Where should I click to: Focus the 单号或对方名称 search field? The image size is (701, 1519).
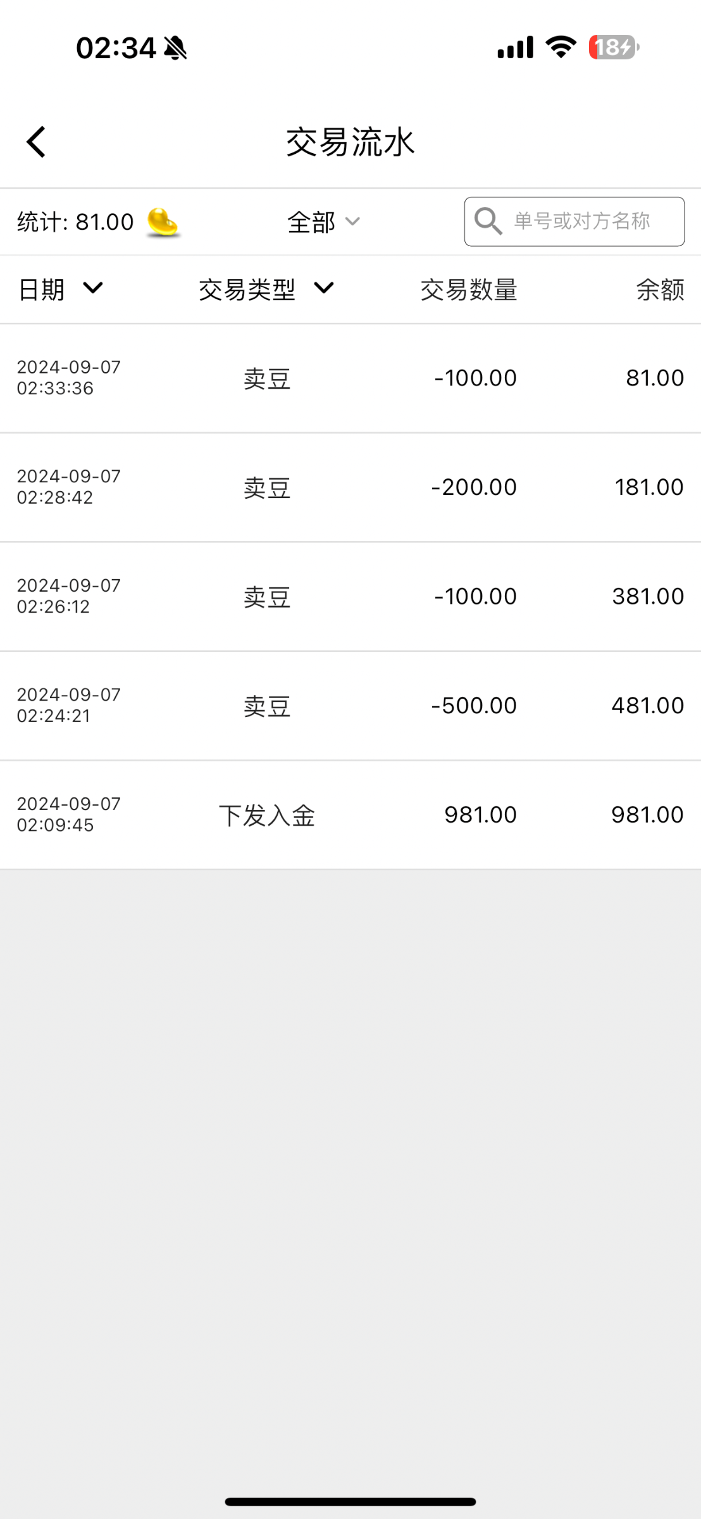coord(582,222)
